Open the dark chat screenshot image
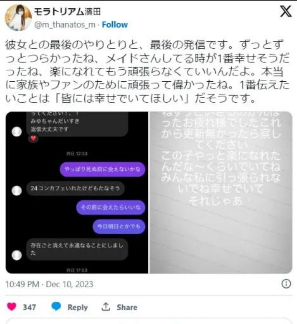The height and width of the screenshot is (324, 297). click(x=77, y=192)
